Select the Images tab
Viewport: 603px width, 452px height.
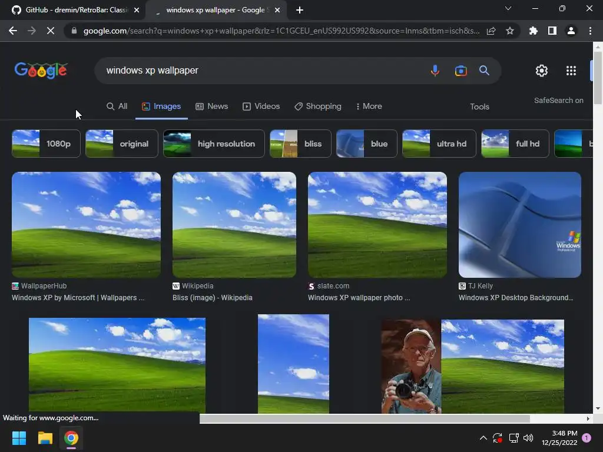161,106
